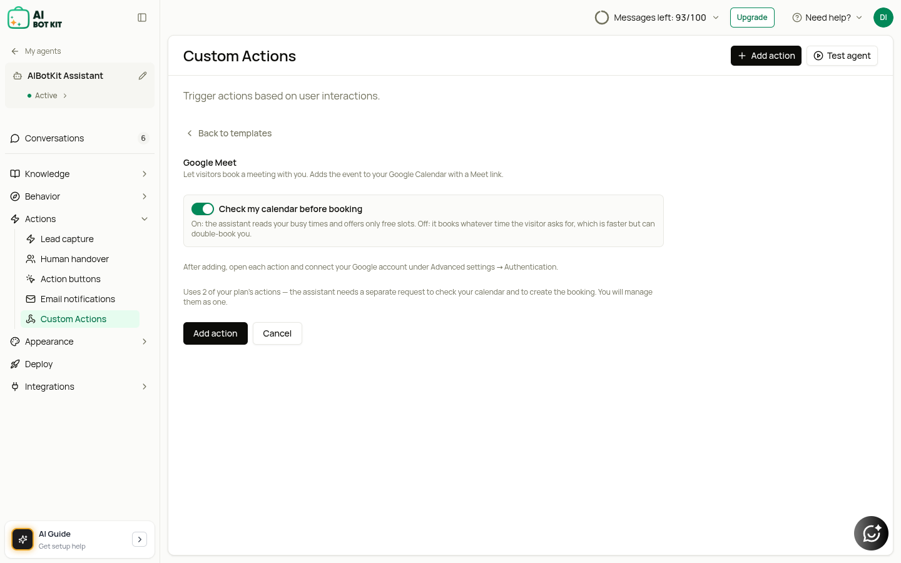Expand the Knowledge section chevron

click(145, 174)
